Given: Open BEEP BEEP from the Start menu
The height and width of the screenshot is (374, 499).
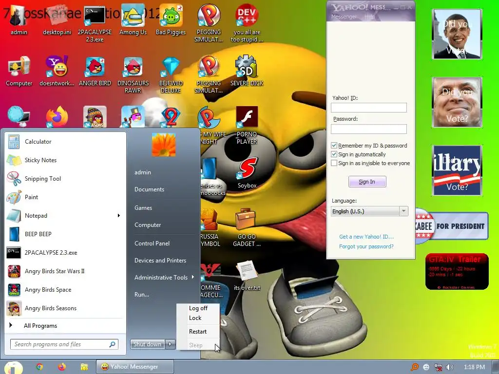Looking at the screenshot, I should pos(65,234).
